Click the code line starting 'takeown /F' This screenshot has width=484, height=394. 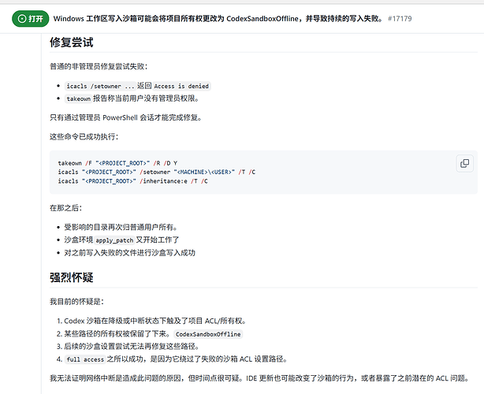[x=117, y=163]
